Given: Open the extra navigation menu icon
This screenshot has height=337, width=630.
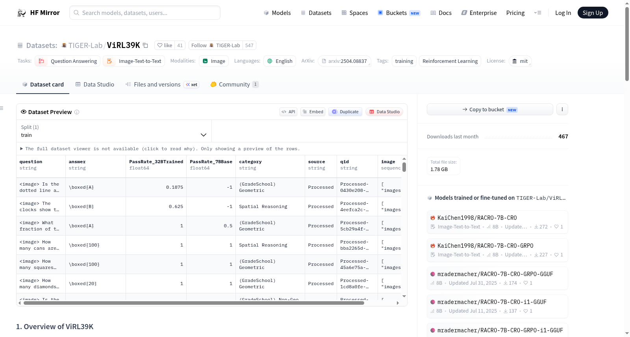Looking at the screenshot, I should (x=537, y=13).
